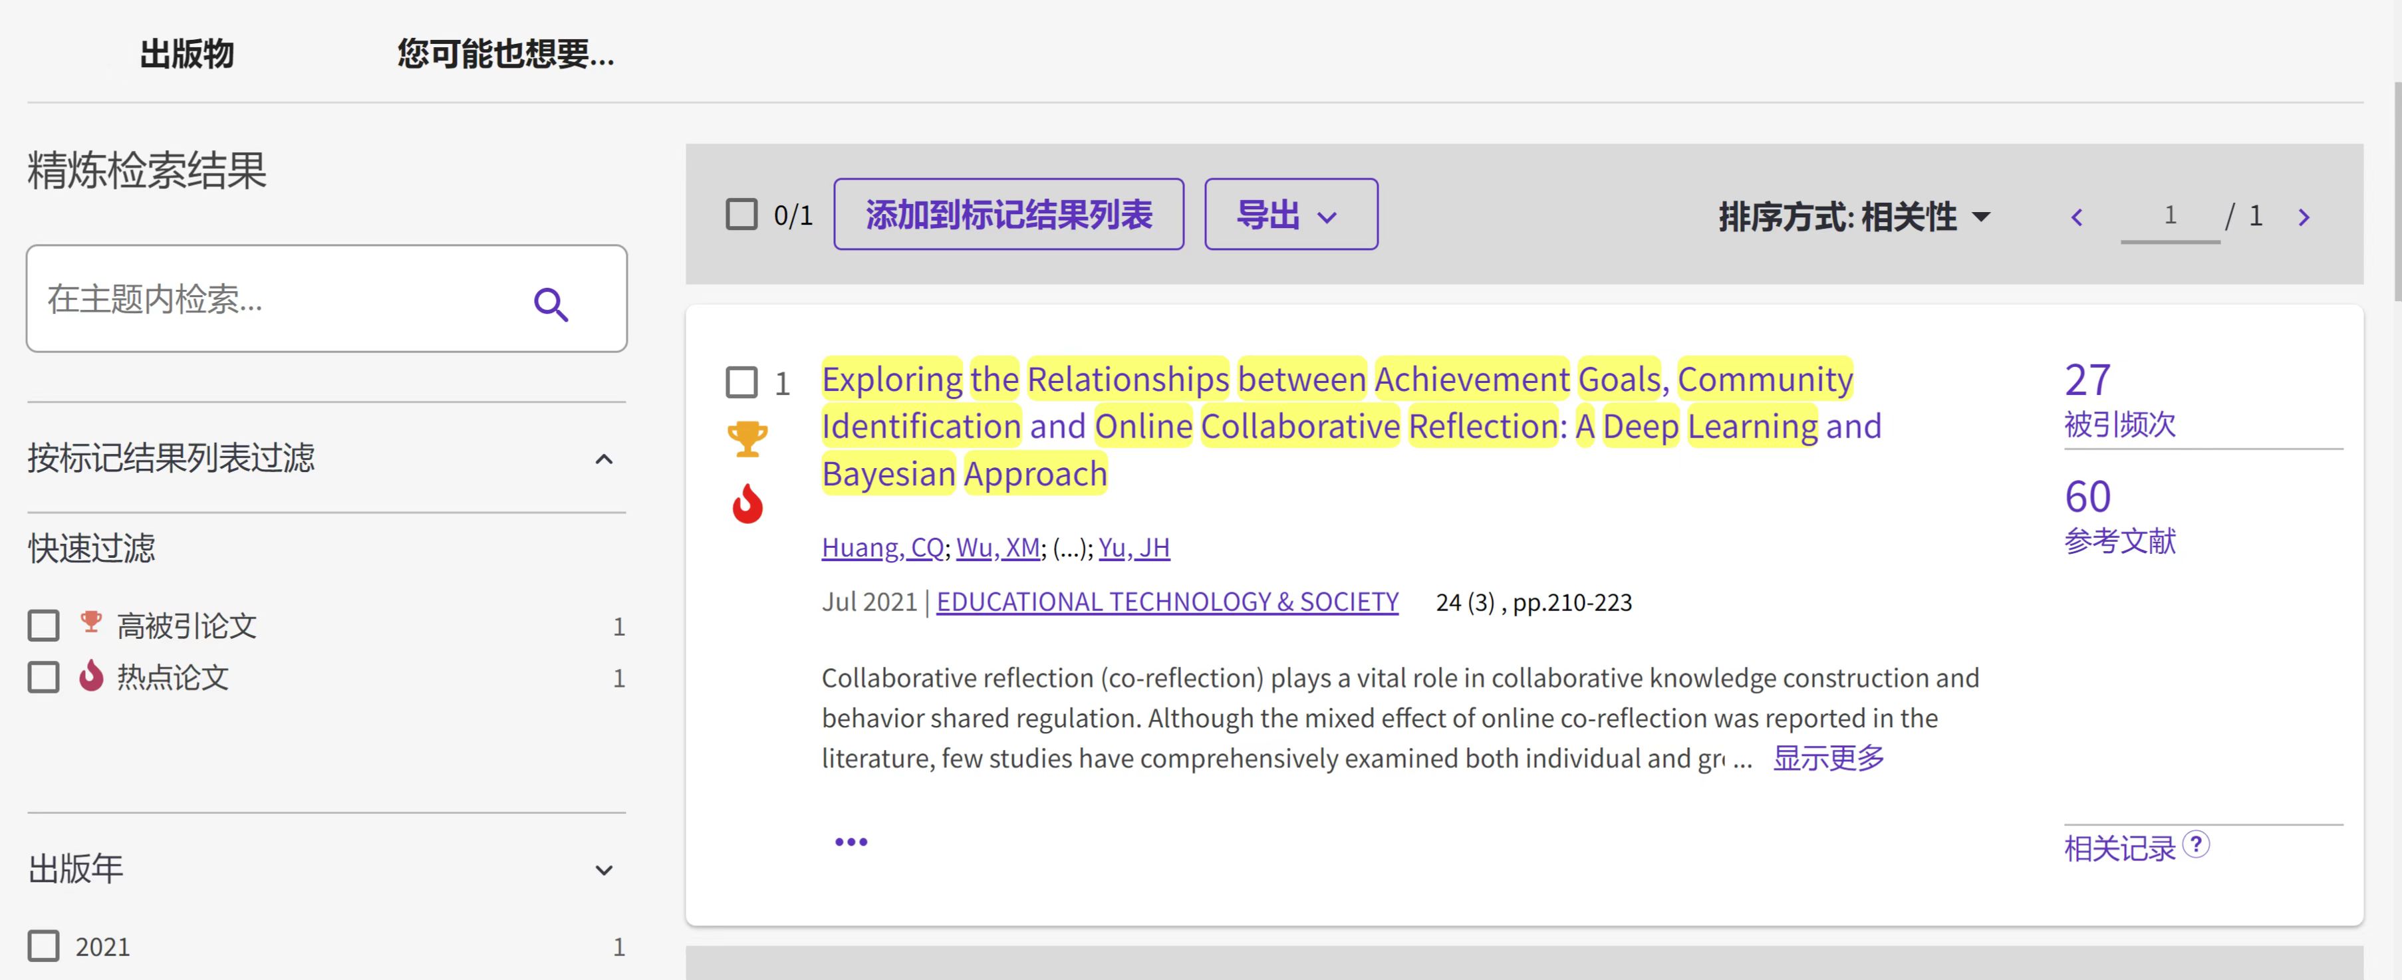Click the 快速过滤 heading text
Image resolution: width=2402 pixels, height=980 pixels.
point(91,549)
